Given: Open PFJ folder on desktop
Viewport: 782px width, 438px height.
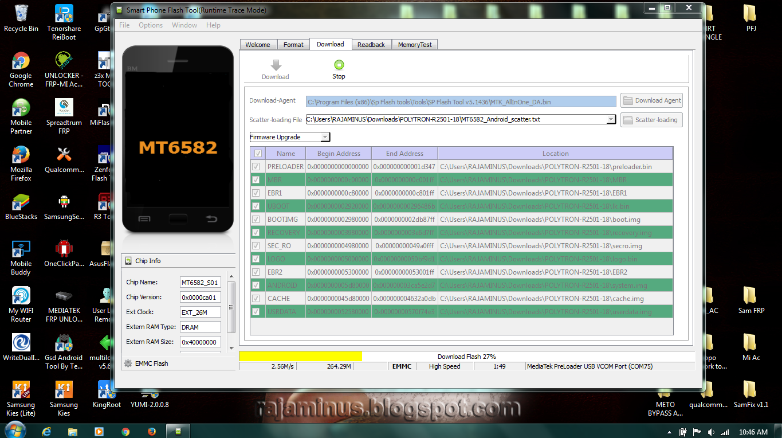Looking at the screenshot, I should 751,18.
